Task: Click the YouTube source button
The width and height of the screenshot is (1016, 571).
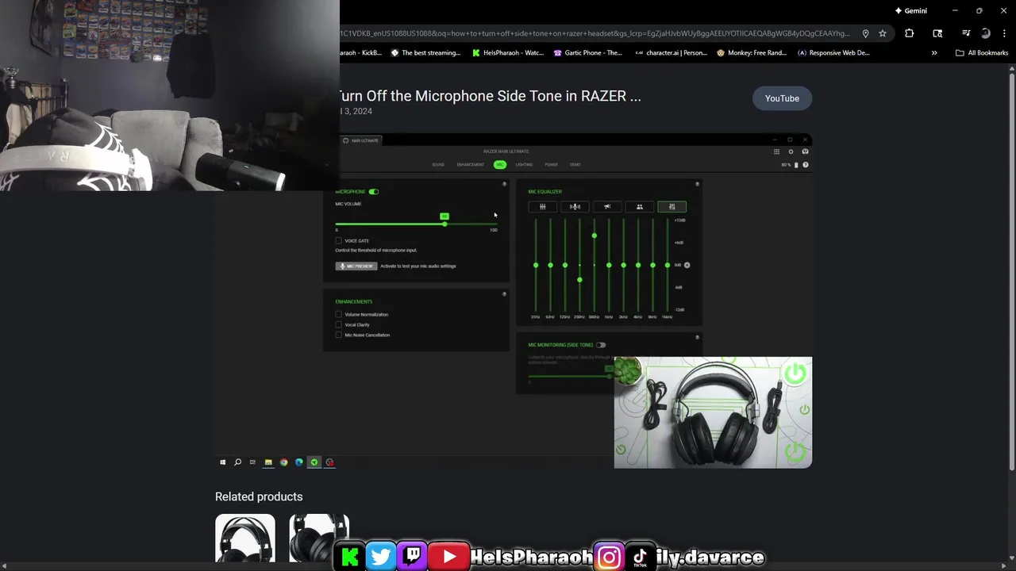Action: pos(782,98)
